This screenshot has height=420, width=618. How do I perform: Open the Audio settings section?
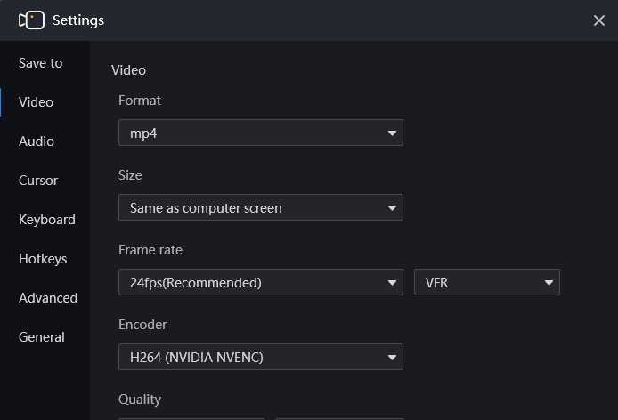[37, 141]
